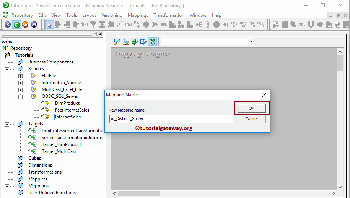Open the Tools menu
The image size is (350, 198).
[x=72, y=15]
